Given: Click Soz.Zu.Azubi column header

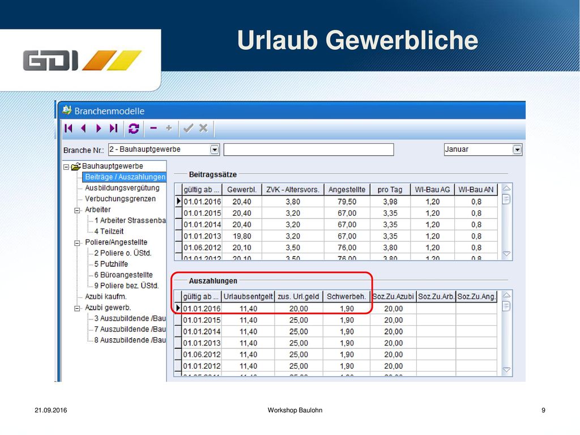Looking at the screenshot, I should pyautogui.click(x=393, y=297).
